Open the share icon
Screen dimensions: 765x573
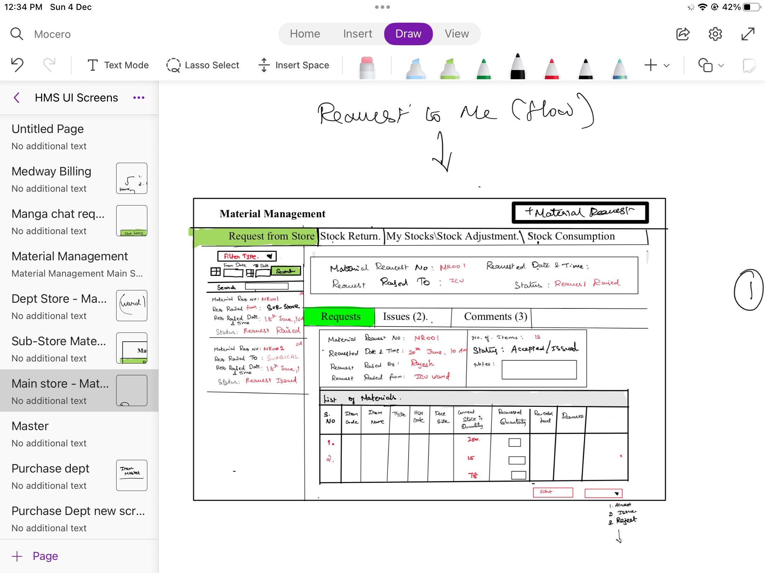[682, 34]
